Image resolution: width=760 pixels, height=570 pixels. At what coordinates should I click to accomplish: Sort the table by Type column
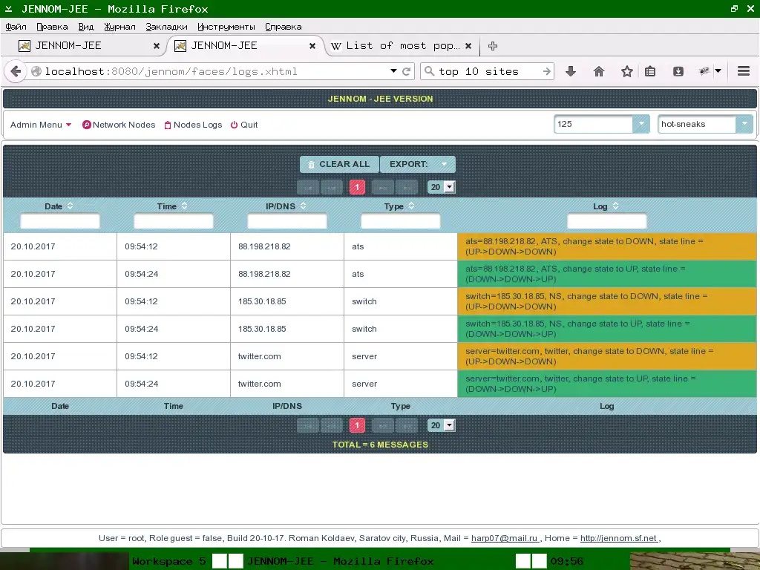click(x=411, y=206)
